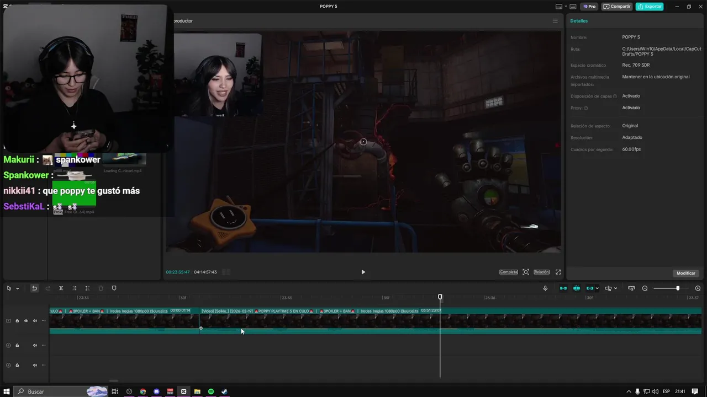Open Steam from the taskbar
The image size is (707, 397).
click(224, 391)
